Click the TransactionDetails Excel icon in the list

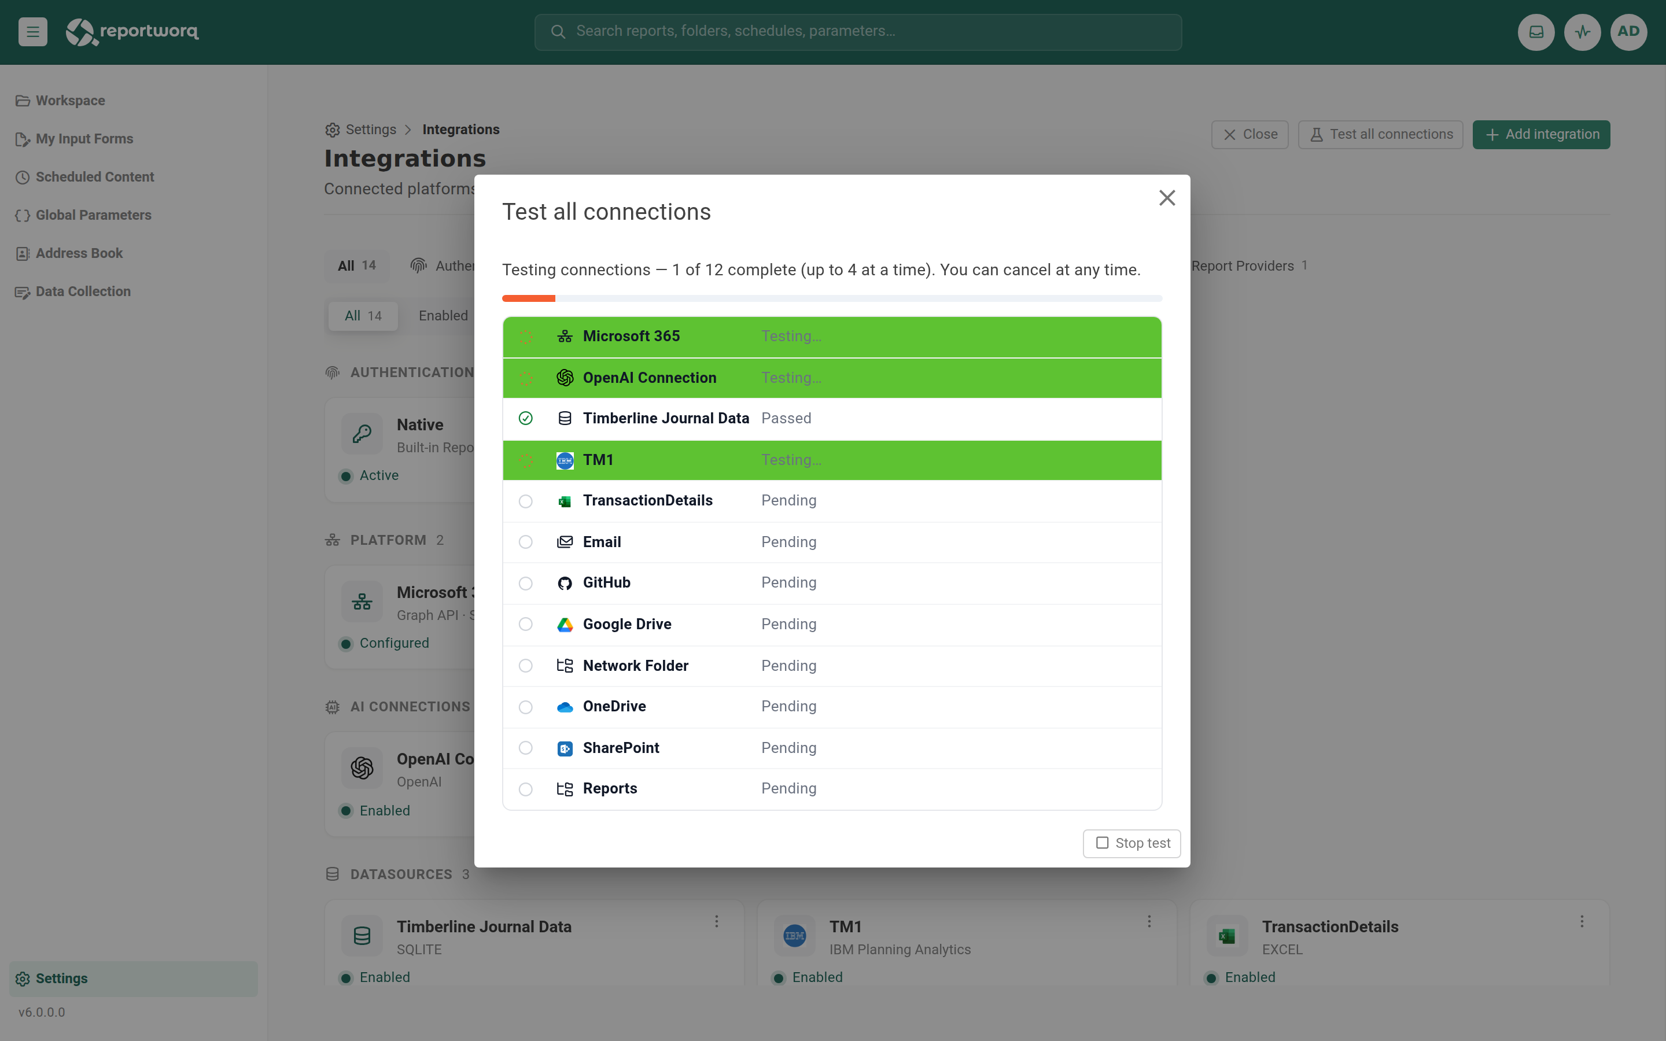tap(565, 501)
